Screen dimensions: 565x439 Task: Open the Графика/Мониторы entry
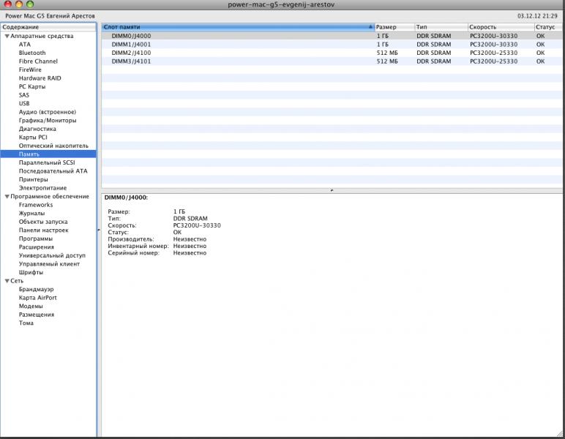(48, 120)
